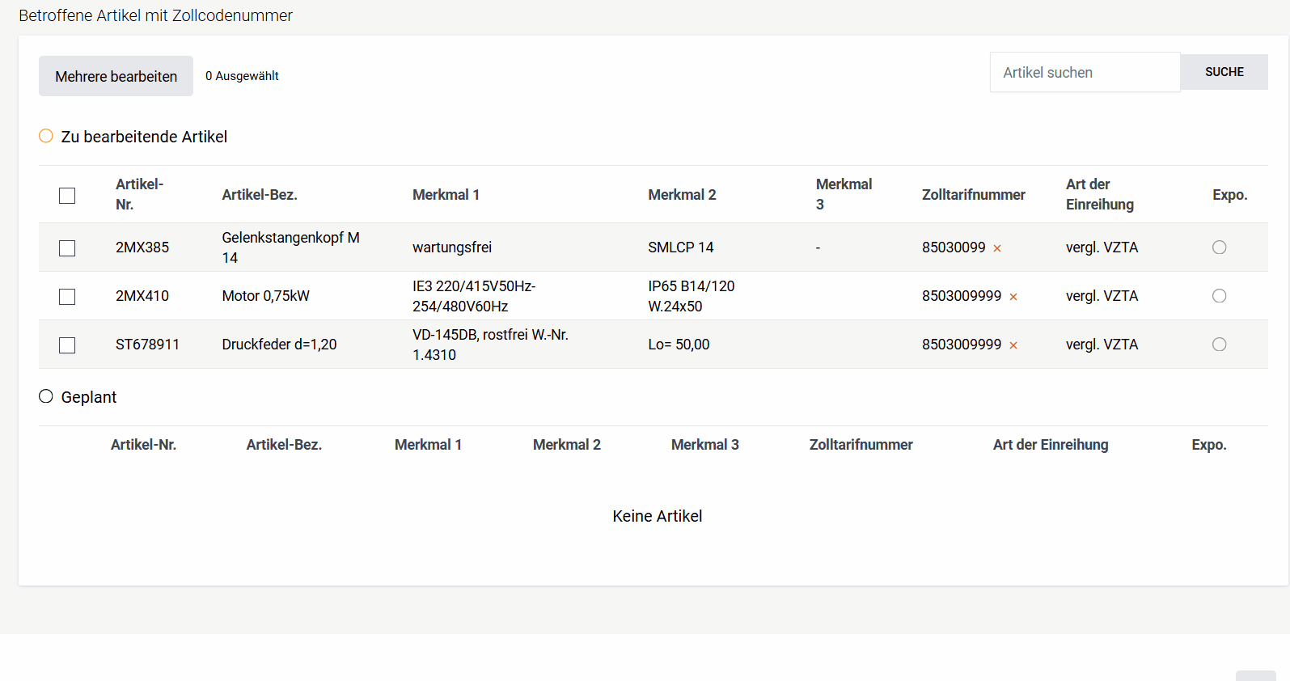Toggle Expo. radio for article 2MX410
The image size is (1290, 681).
(1219, 296)
